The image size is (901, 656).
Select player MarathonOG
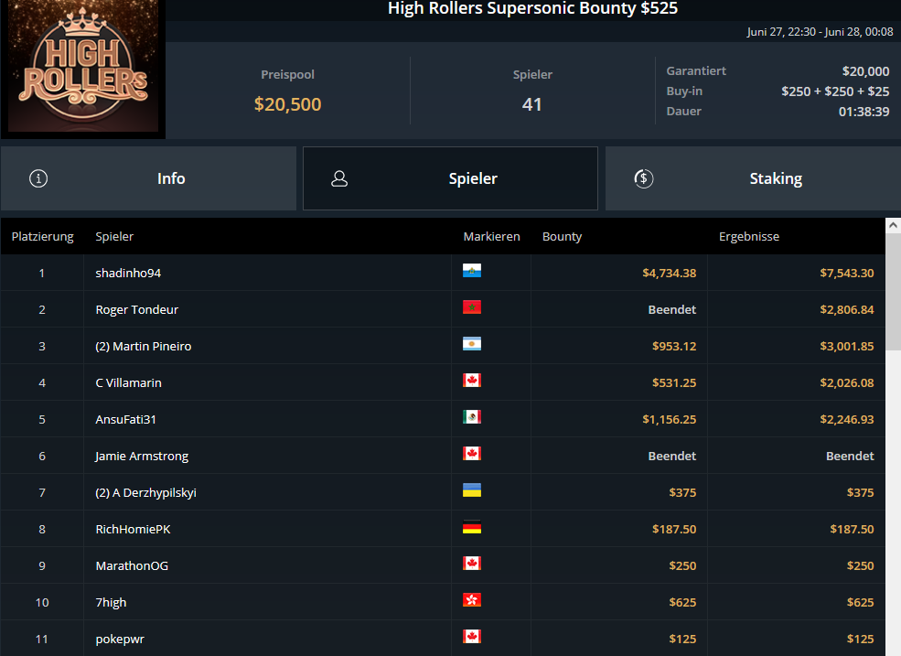132,565
